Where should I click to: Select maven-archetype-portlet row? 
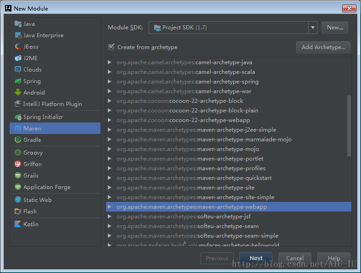click(x=228, y=159)
